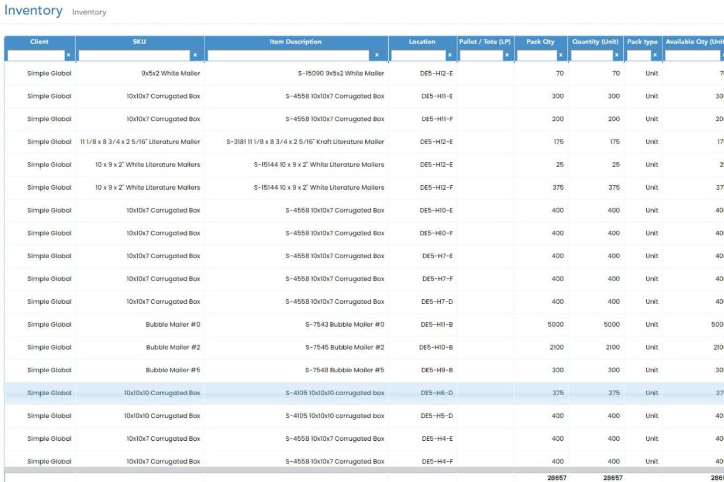Viewport: 724px width, 482px height.
Task: Sort by the SKU column header
Action: coord(139,42)
